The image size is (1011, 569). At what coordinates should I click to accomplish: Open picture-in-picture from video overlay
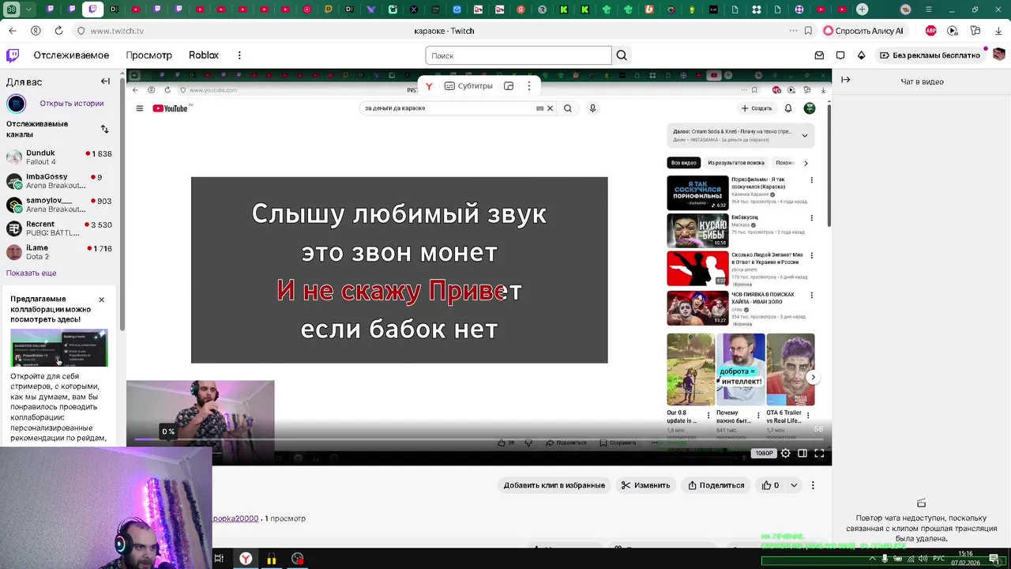509,86
